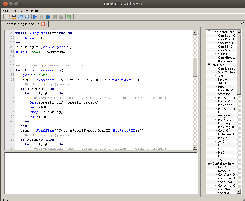Click the green crossed arrows icon

click(x=69, y=17)
